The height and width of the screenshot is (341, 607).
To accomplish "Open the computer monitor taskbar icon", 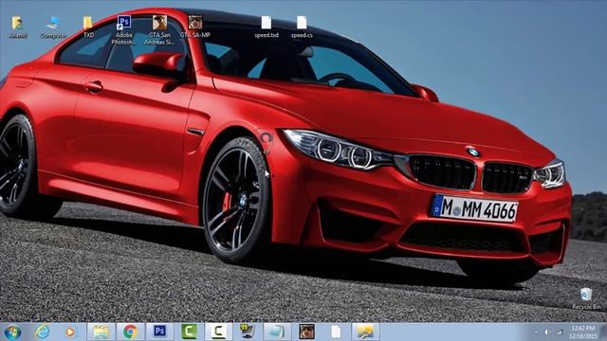I will tap(248, 332).
